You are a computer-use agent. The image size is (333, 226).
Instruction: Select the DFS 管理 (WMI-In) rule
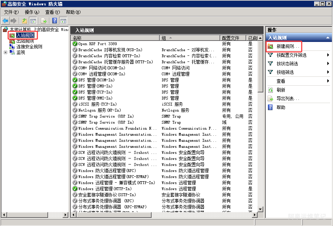coord(95,98)
